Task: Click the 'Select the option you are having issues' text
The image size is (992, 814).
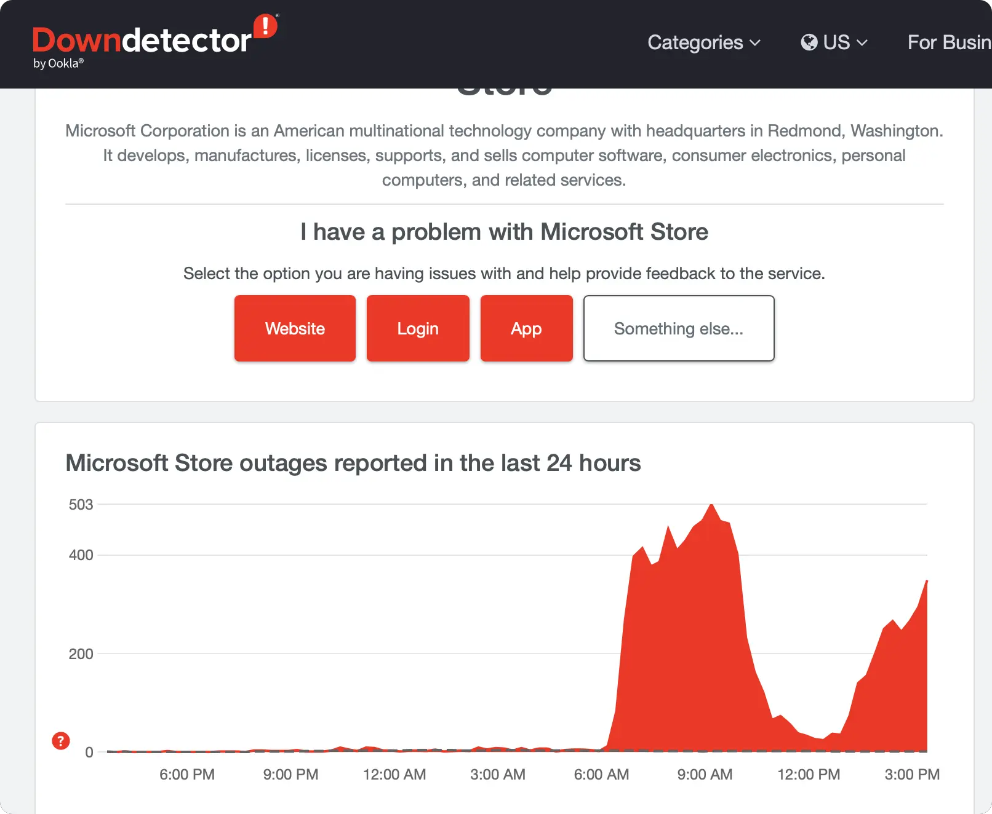Action: [x=504, y=274]
